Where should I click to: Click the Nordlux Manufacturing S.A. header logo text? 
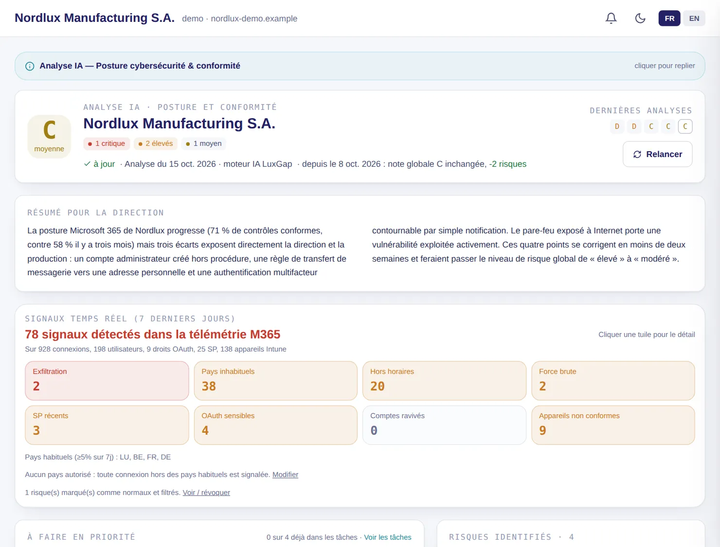(94, 18)
